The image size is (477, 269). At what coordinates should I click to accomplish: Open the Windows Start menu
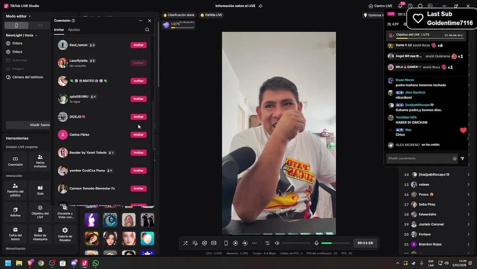[8, 263]
